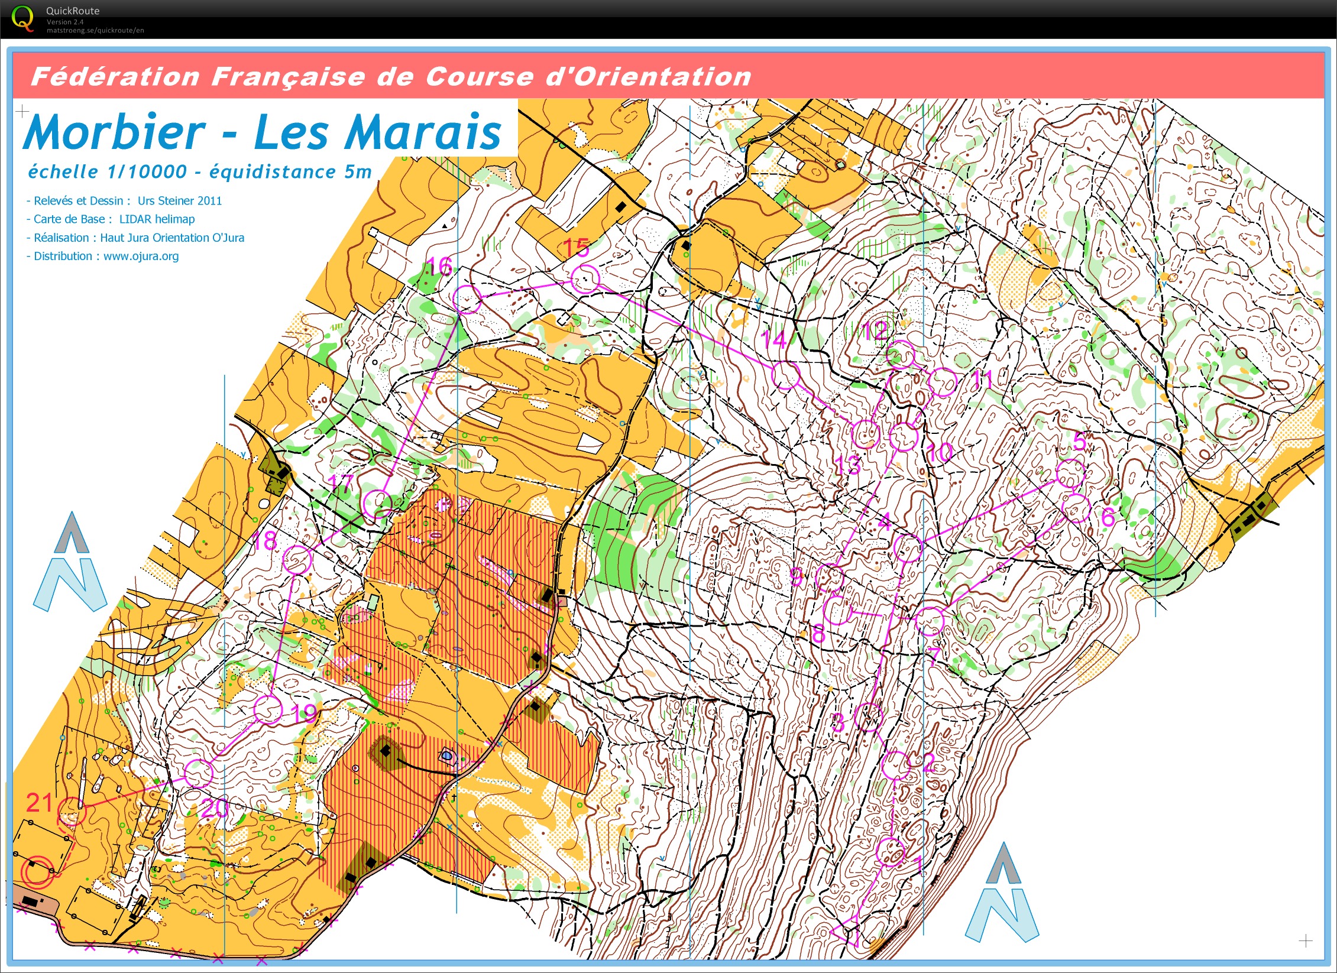The image size is (1337, 973).
Task: Click control circle 16 on the map
Action: click(x=467, y=299)
